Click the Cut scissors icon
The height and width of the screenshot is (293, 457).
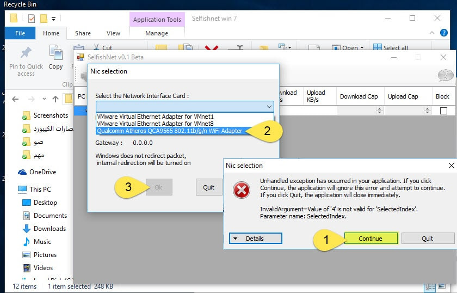[96, 47]
